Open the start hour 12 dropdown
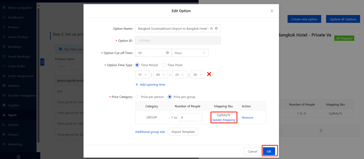Image resolution: width=364 pixels, height=159 pixels. 142,75
